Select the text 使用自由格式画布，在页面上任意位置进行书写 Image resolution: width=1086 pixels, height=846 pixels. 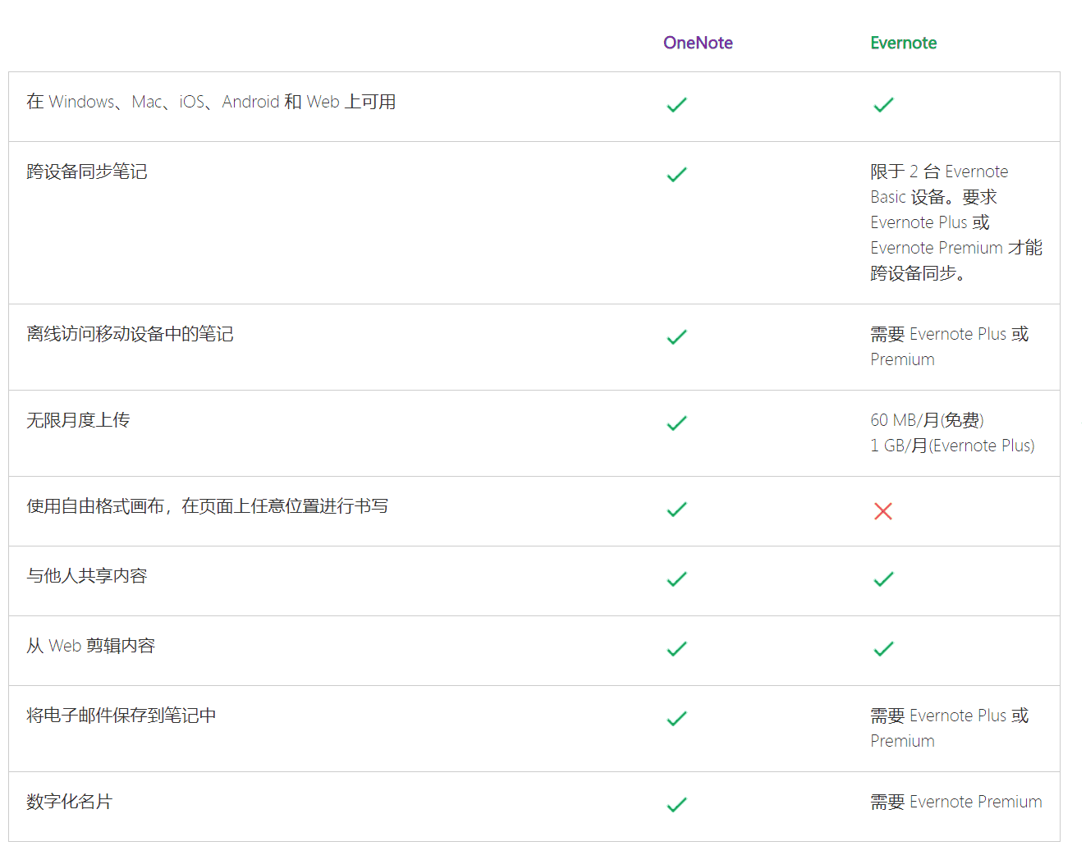[208, 506]
